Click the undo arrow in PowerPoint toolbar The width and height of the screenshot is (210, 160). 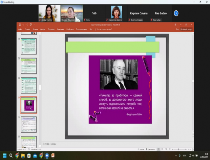click(23, 24)
